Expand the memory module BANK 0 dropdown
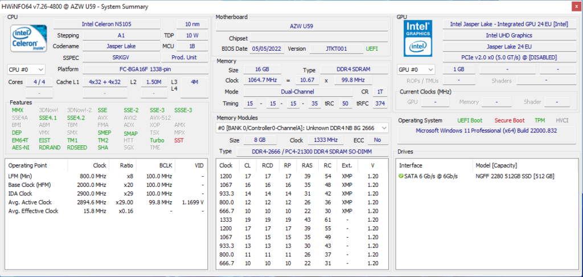Screen dimensions: 583x277 [302, 128]
